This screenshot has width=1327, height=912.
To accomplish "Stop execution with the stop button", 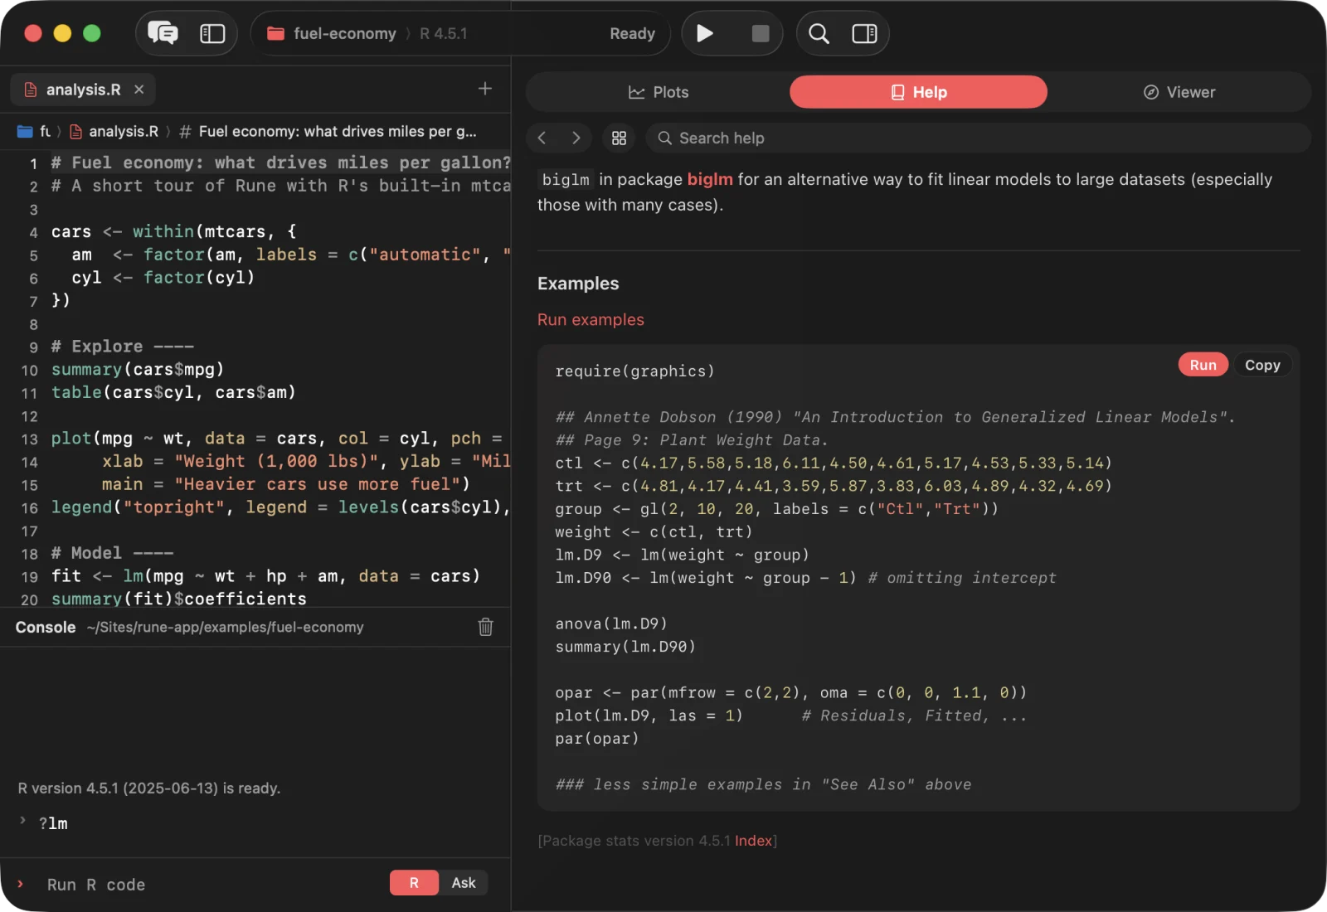I will point(760,33).
